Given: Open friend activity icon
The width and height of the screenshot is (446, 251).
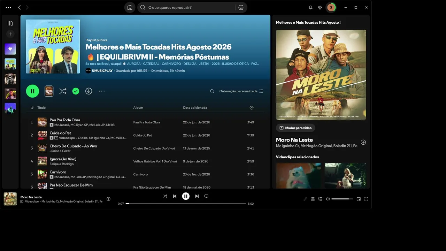Looking at the screenshot, I should [x=320, y=7].
